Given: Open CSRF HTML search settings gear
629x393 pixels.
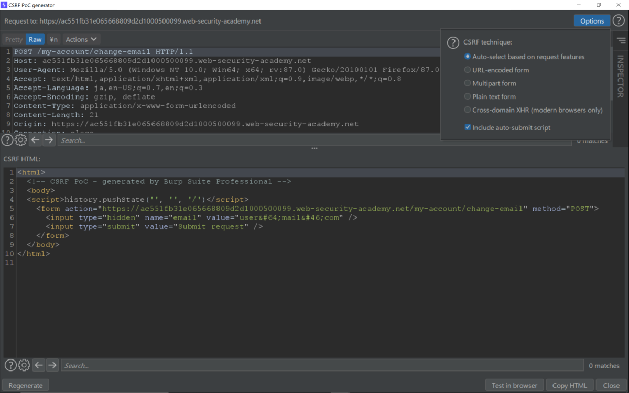Looking at the screenshot, I should click(x=24, y=365).
